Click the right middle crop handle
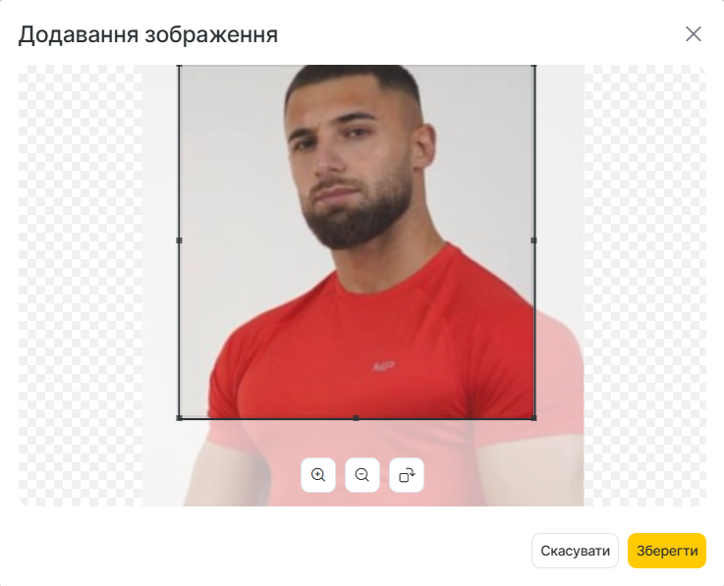 tap(534, 240)
